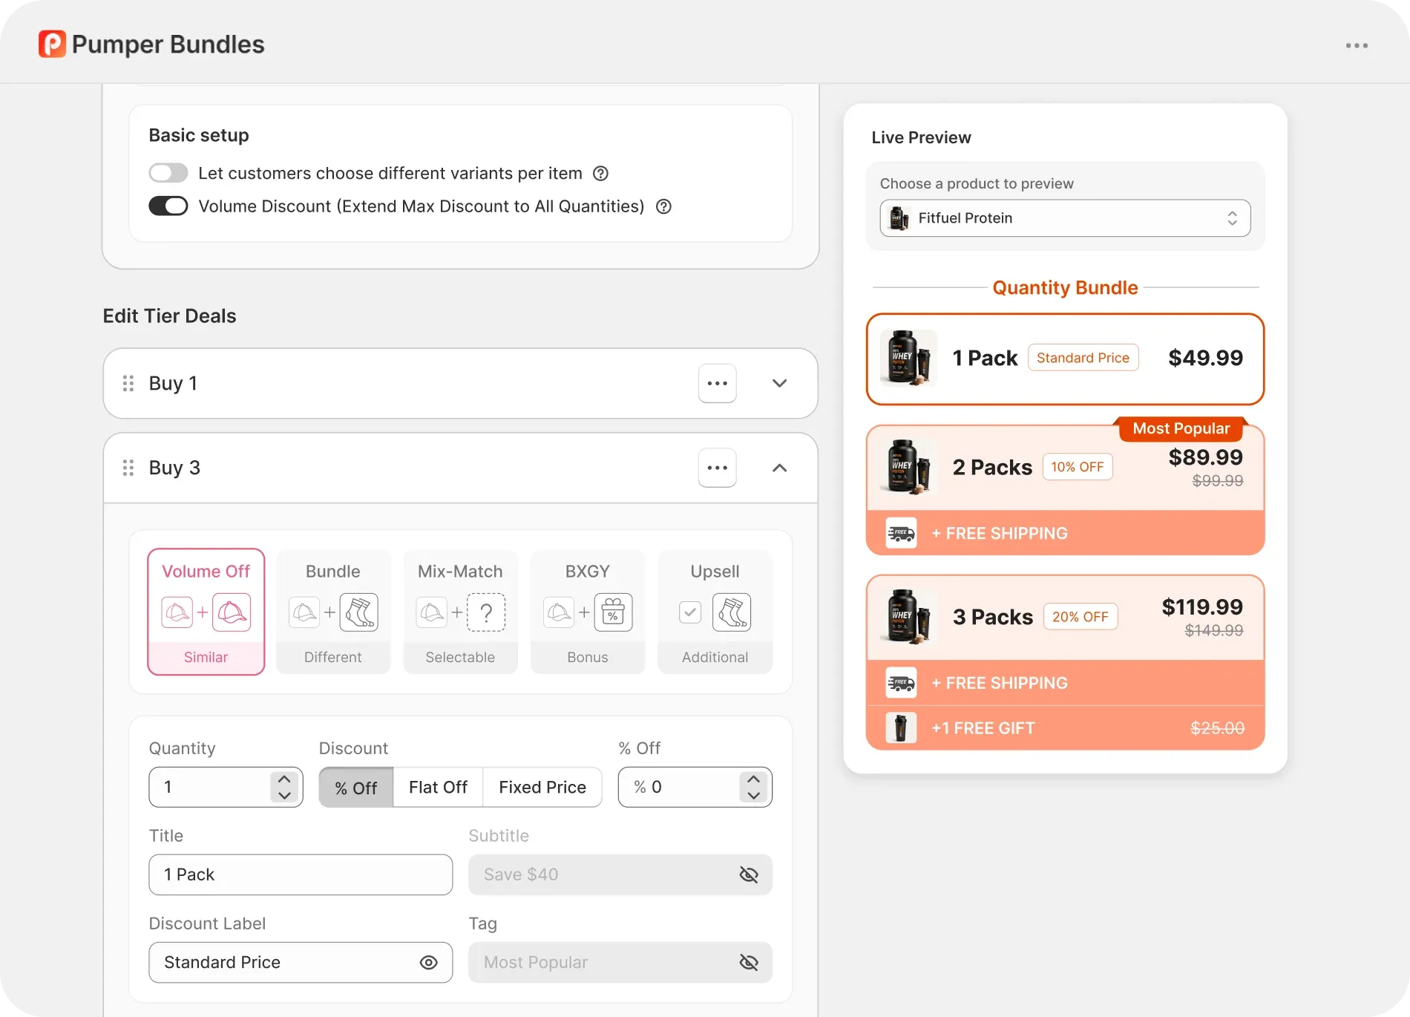Click the Pumper Bundles logo icon
Image resolution: width=1410 pixels, height=1017 pixels.
click(52, 44)
